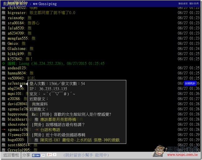Click username k757842

(15, 59)
